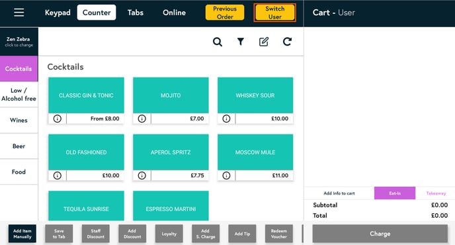455x245 pixels.
Task: Open the filter funnel icon
Action: click(241, 42)
